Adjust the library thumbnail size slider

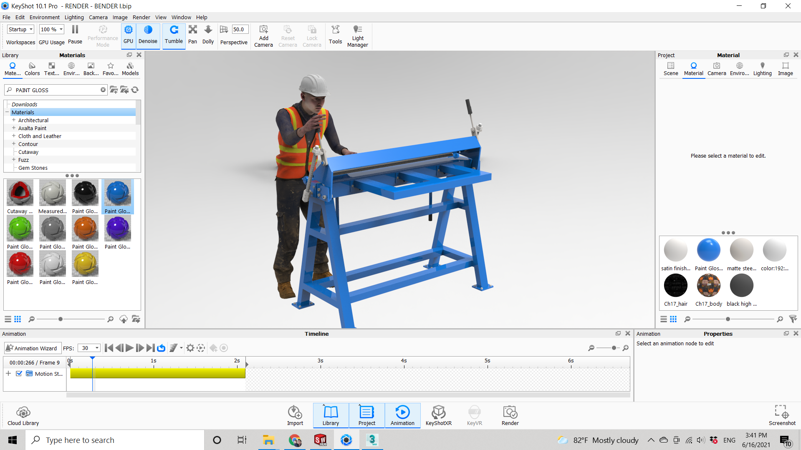[61, 319]
